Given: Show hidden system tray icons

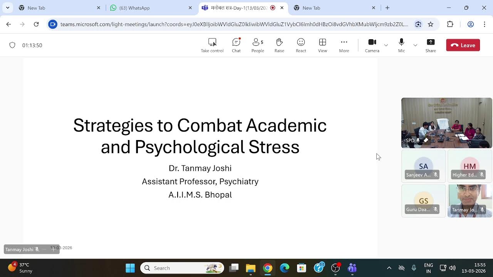Looking at the screenshot, I should point(389,268).
